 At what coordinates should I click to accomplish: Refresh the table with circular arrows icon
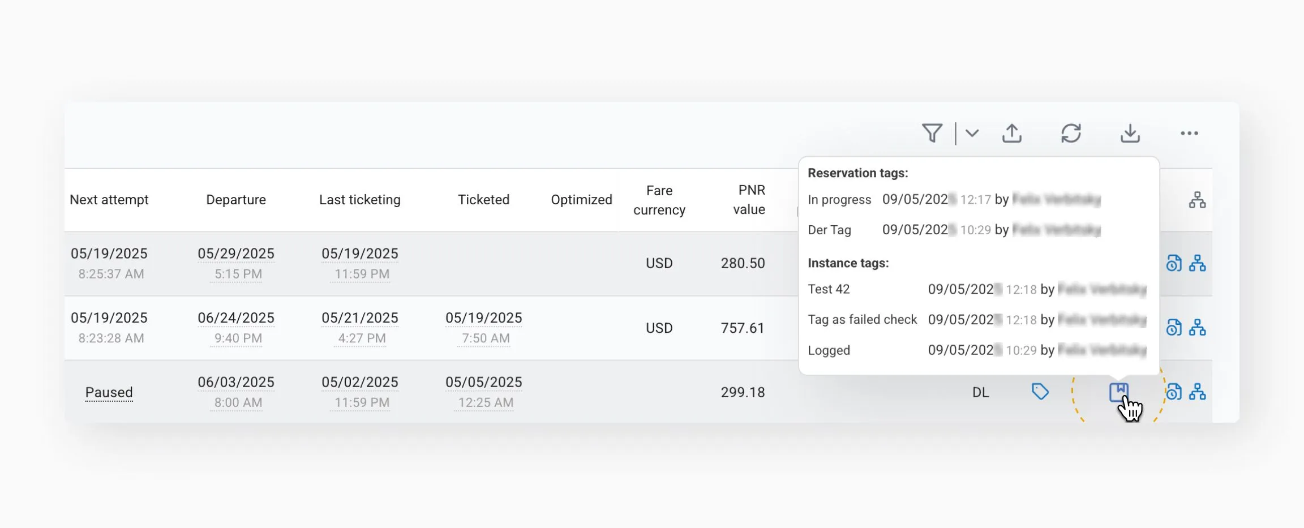pyautogui.click(x=1071, y=134)
